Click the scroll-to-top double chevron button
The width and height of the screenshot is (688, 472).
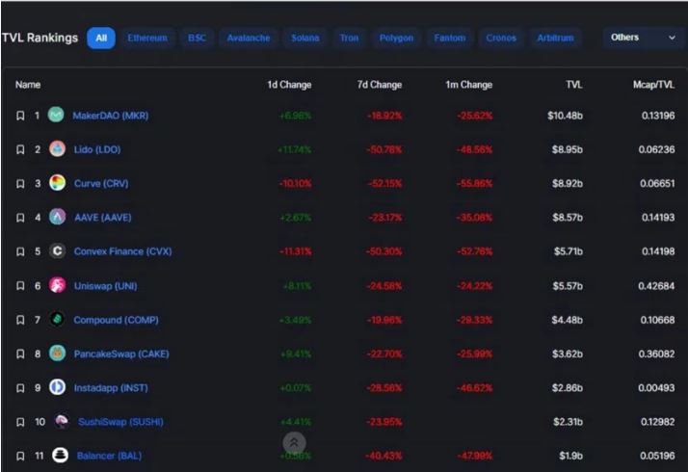click(294, 442)
